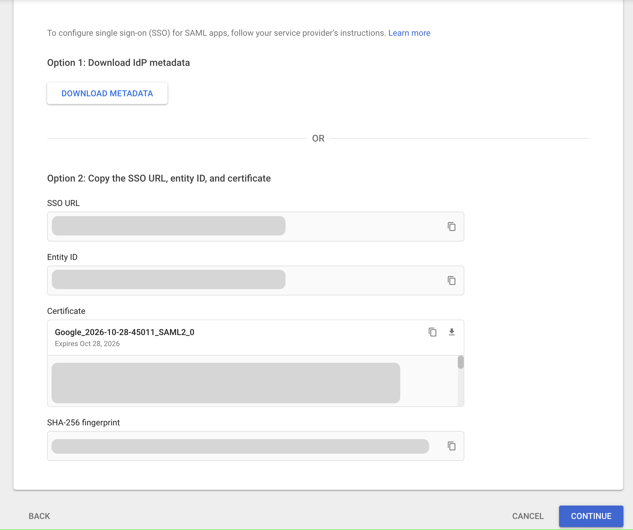This screenshot has width=633, height=530.
Task: Copy the SHA-256 fingerprint
Action: pos(451,446)
